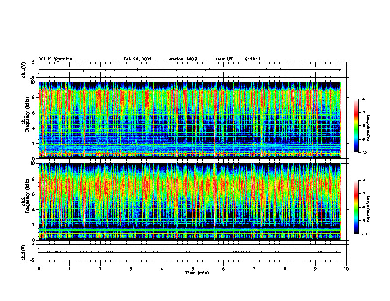Select the ch.2 color bar log(PSD) label
The height and width of the screenshot is (301, 390).
[x=369, y=209]
